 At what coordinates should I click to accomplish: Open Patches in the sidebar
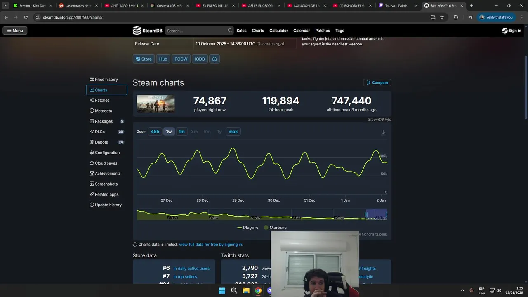coord(106,100)
